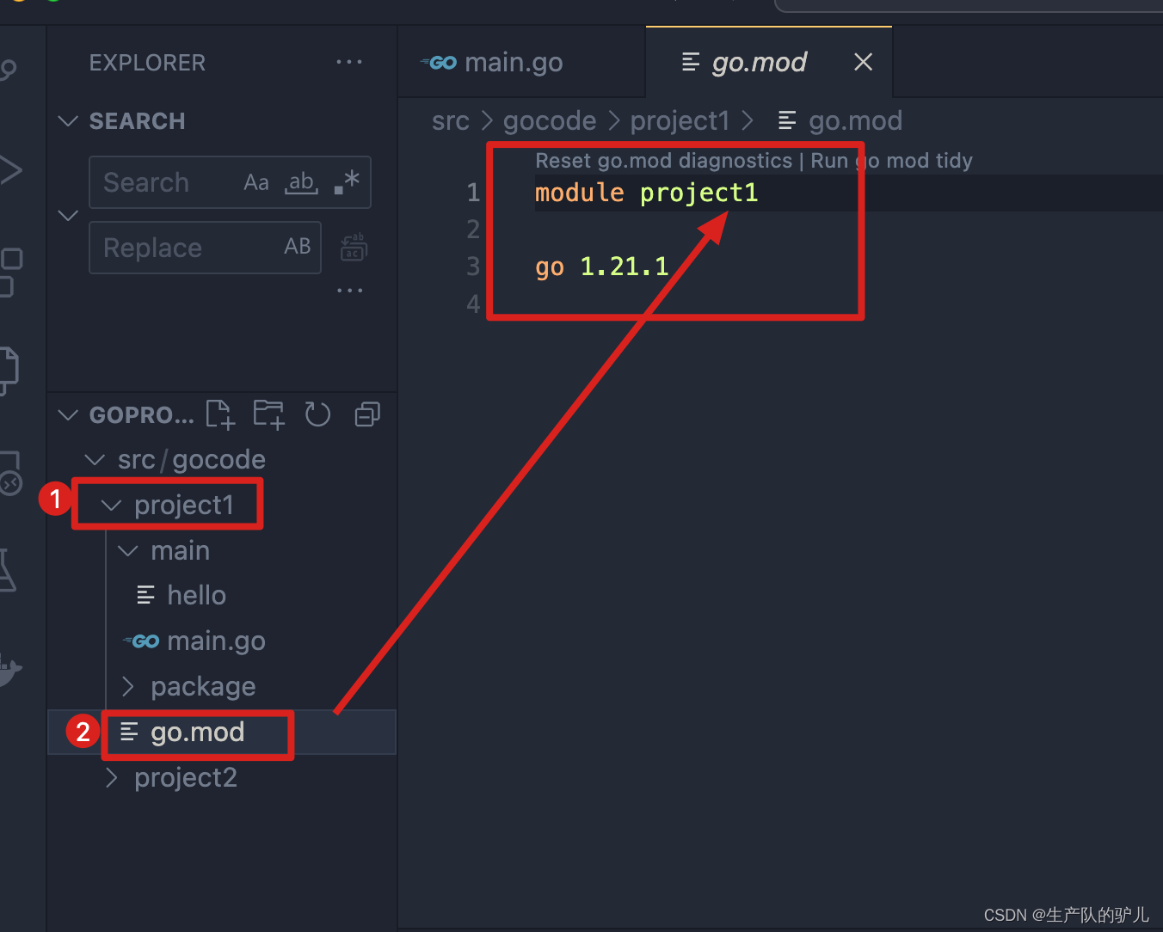The image size is (1163, 932).
Task: Open Testing flask in activity bar
Action: point(9,570)
